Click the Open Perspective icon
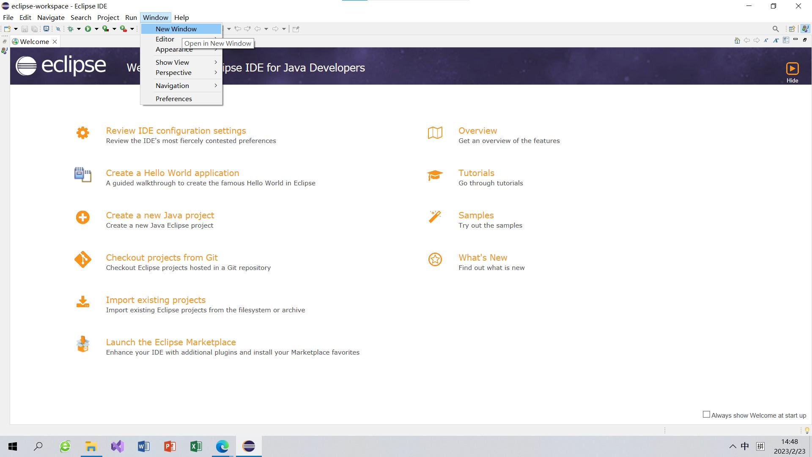The width and height of the screenshot is (812, 457). click(792, 29)
